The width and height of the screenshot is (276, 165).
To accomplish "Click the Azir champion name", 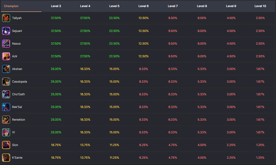I will click(x=15, y=56).
